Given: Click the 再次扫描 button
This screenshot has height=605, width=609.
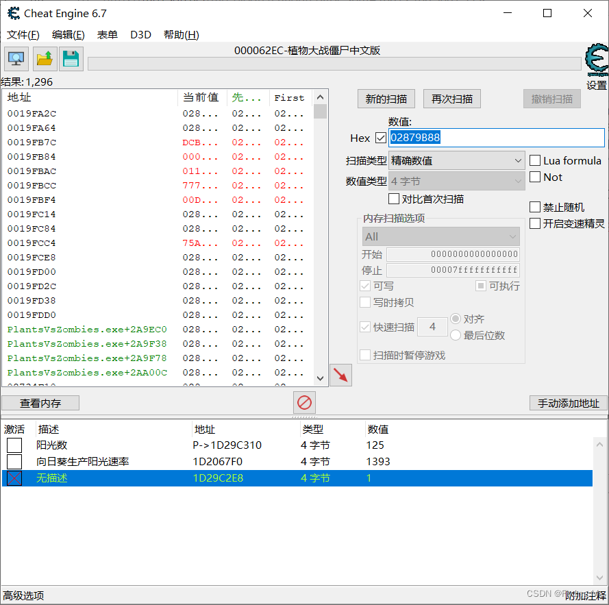Looking at the screenshot, I should tap(451, 99).
